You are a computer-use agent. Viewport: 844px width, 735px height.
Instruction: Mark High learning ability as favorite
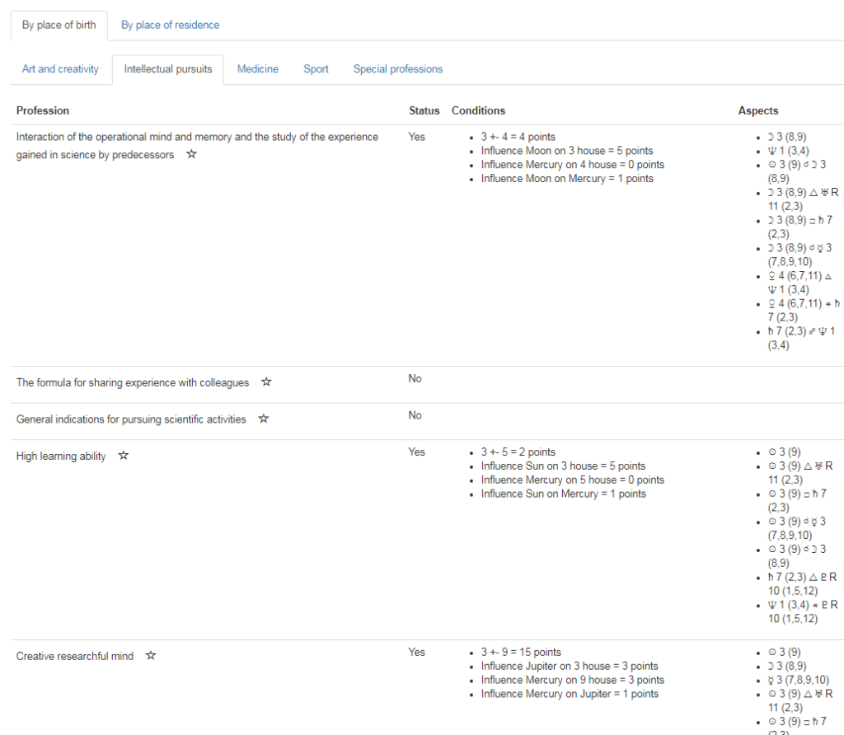pos(124,456)
